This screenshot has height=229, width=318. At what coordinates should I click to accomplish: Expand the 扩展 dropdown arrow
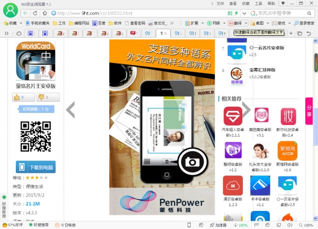[202, 23]
